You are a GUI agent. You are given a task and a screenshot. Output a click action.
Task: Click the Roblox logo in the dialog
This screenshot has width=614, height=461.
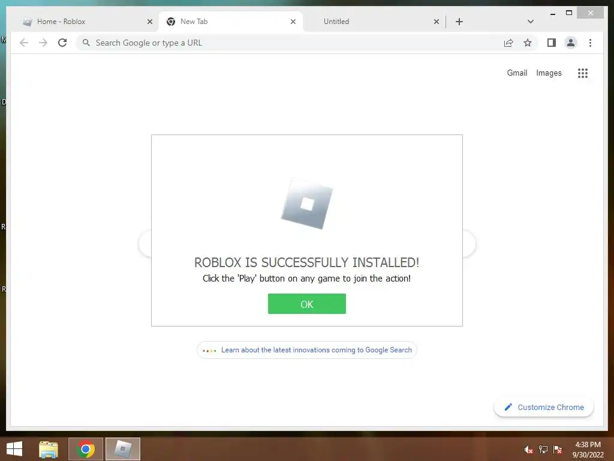[x=307, y=204]
